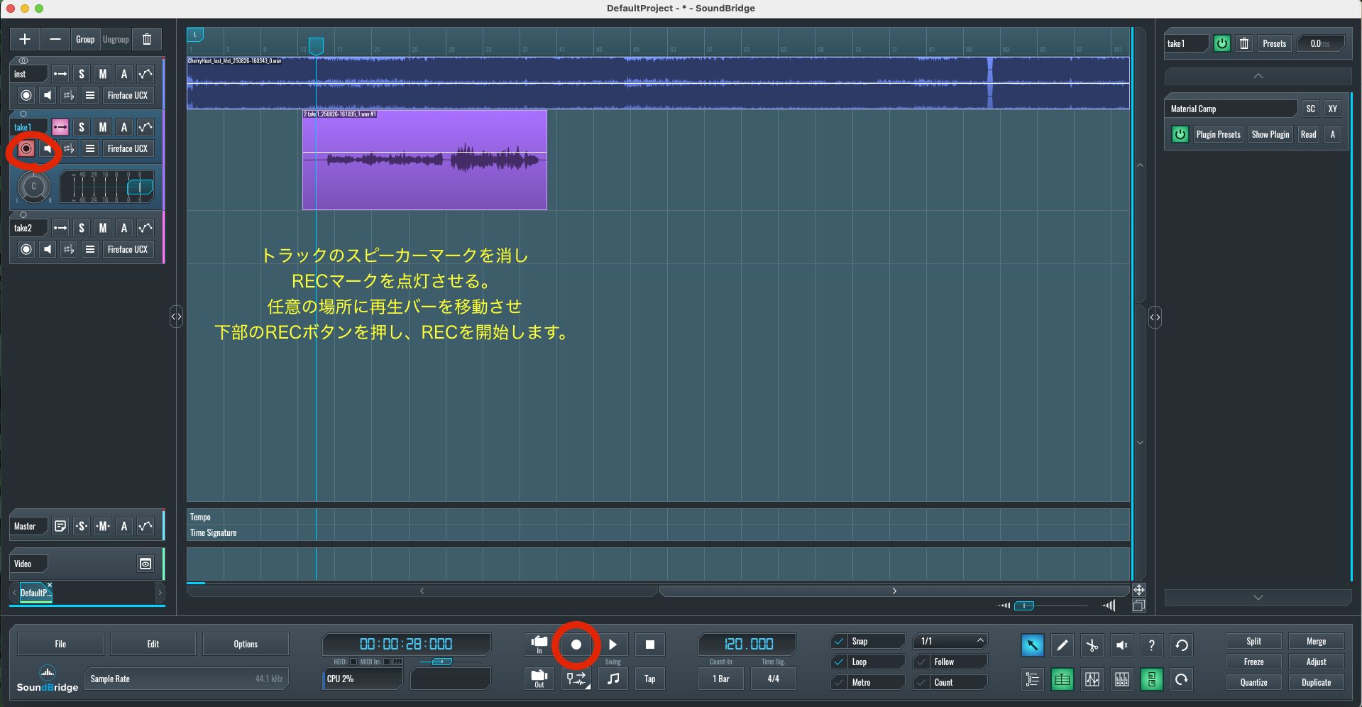
Task: Delete track using the trash icon in the track header
Action: [147, 39]
